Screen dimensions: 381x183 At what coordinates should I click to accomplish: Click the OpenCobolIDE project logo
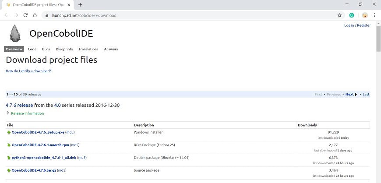click(15, 33)
